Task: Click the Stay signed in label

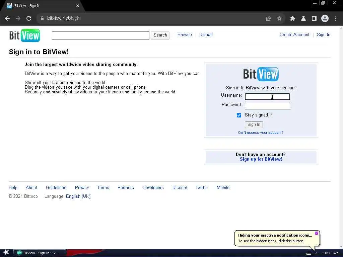Action: (259, 115)
